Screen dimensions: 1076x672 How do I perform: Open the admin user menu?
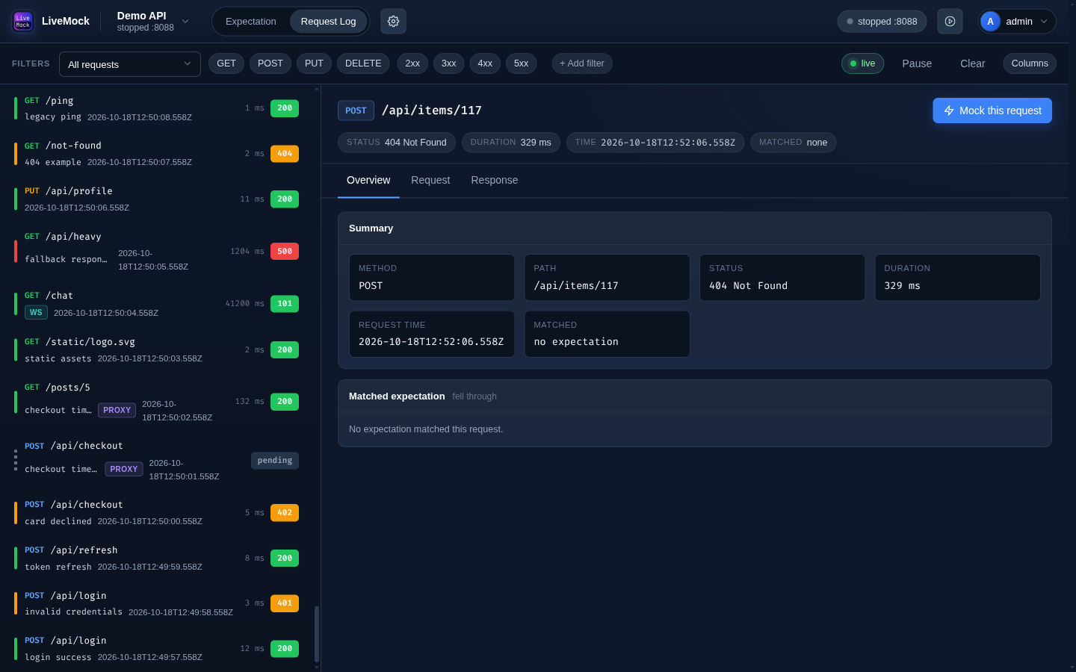1017,22
